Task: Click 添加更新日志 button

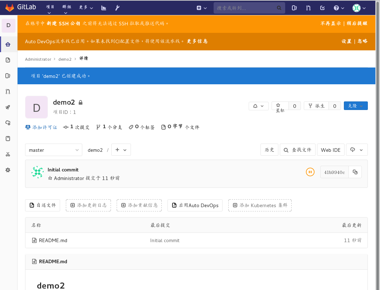Action: click(x=88, y=205)
